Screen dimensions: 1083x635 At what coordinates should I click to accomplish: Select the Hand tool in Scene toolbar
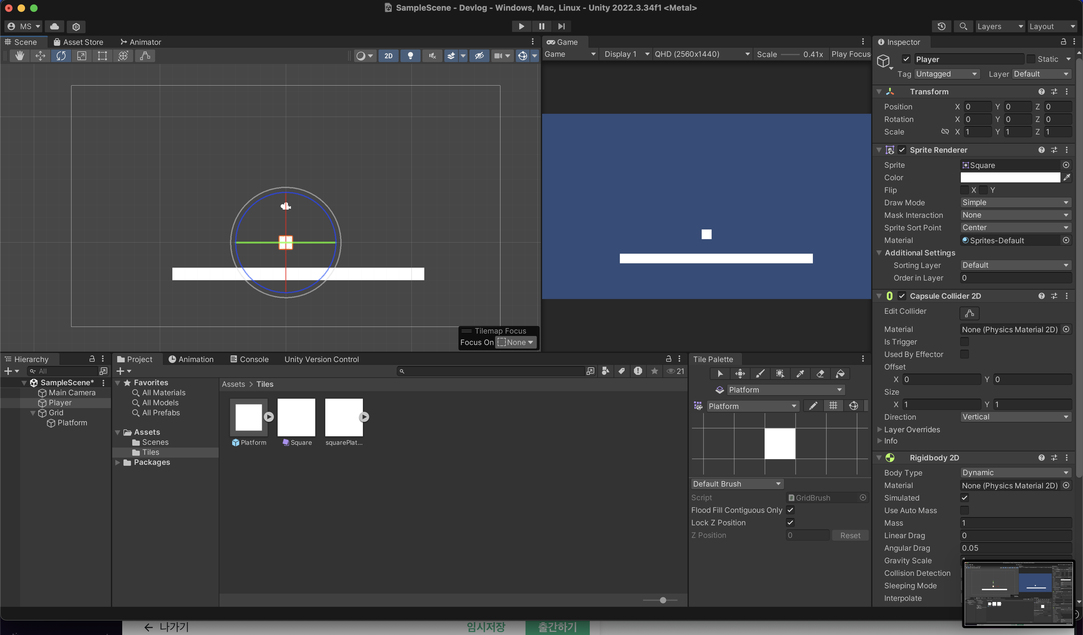19,55
